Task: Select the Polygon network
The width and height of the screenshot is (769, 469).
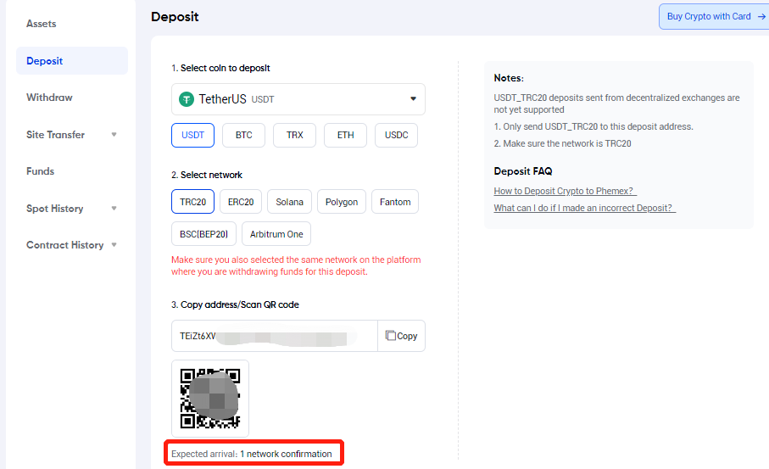Action: 342,202
